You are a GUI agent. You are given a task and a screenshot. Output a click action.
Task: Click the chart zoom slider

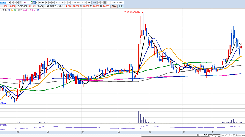tap(215, 135)
